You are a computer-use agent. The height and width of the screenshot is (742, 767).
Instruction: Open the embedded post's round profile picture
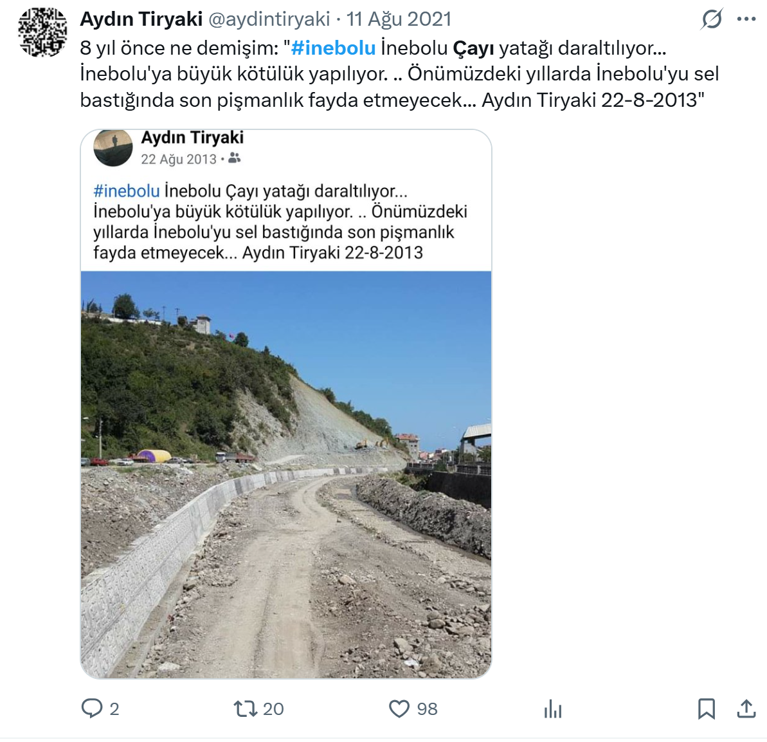pos(113,147)
